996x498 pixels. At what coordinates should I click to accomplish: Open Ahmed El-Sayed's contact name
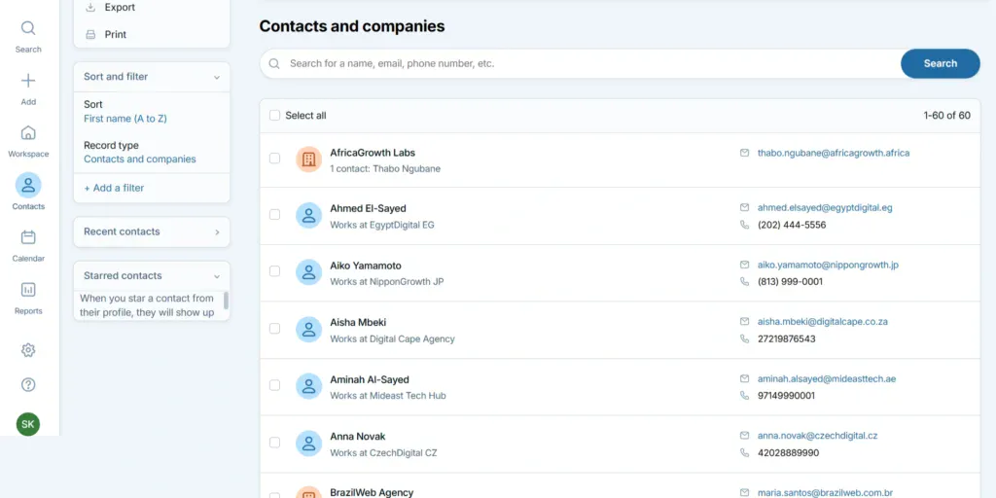[x=368, y=208]
